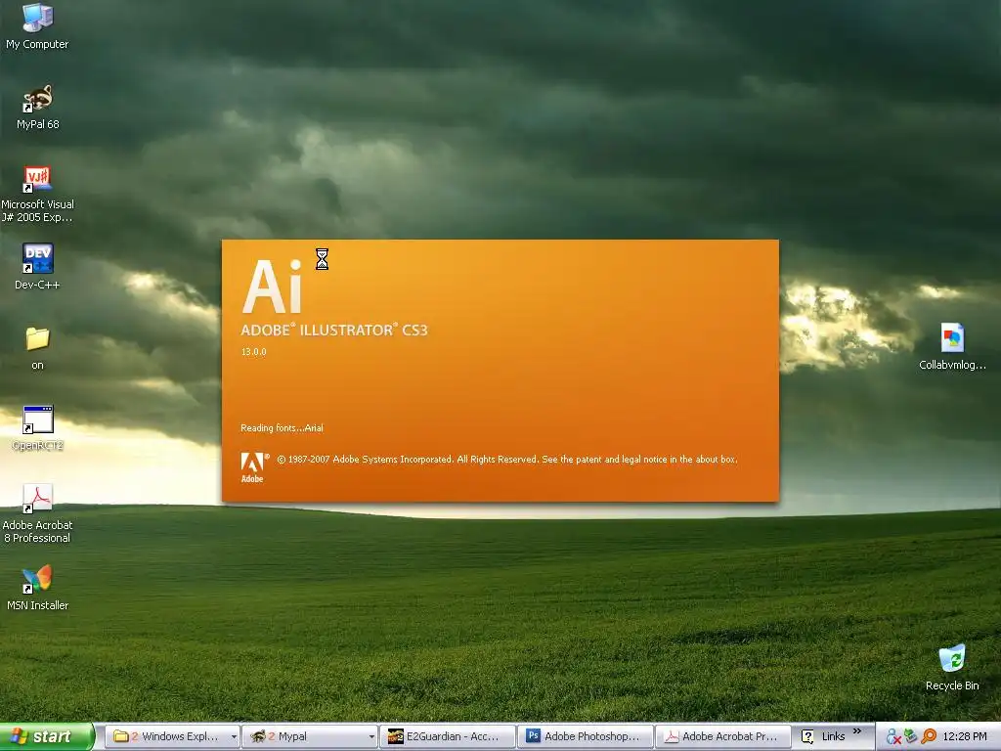The height and width of the screenshot is (751, 1001).
Task: Launch Dev-C++ desktop shortcut
Action: click(37, 267)
